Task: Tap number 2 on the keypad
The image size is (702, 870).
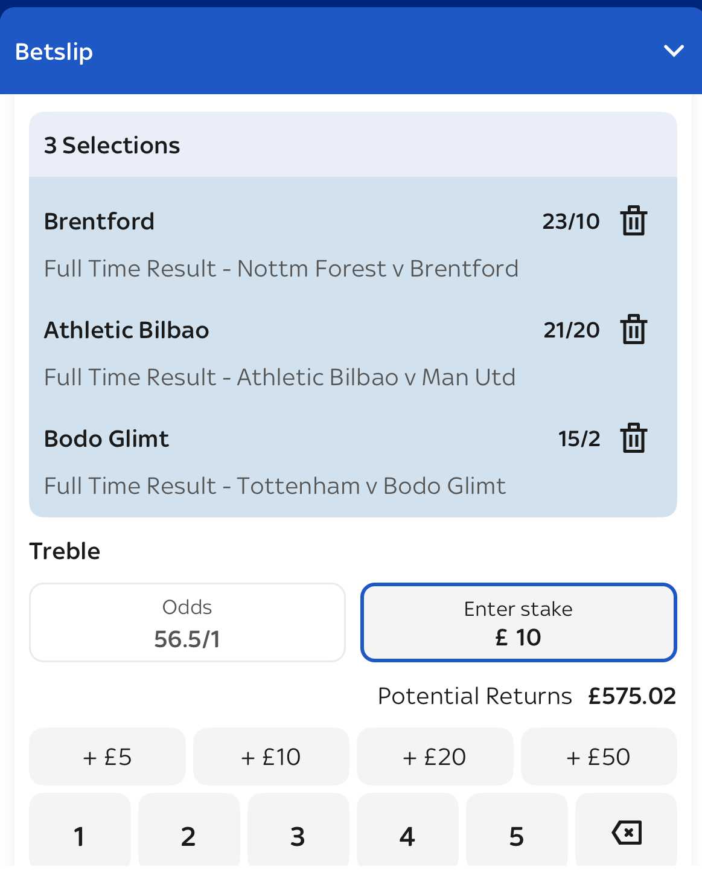Action: 189,833
